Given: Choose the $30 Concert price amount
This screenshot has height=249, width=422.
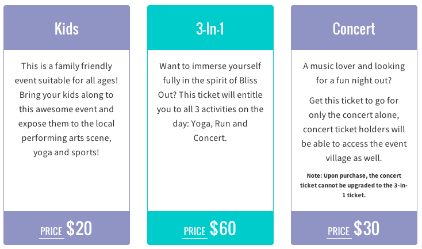Looking at the screenshot, I should tap(367, 228).
